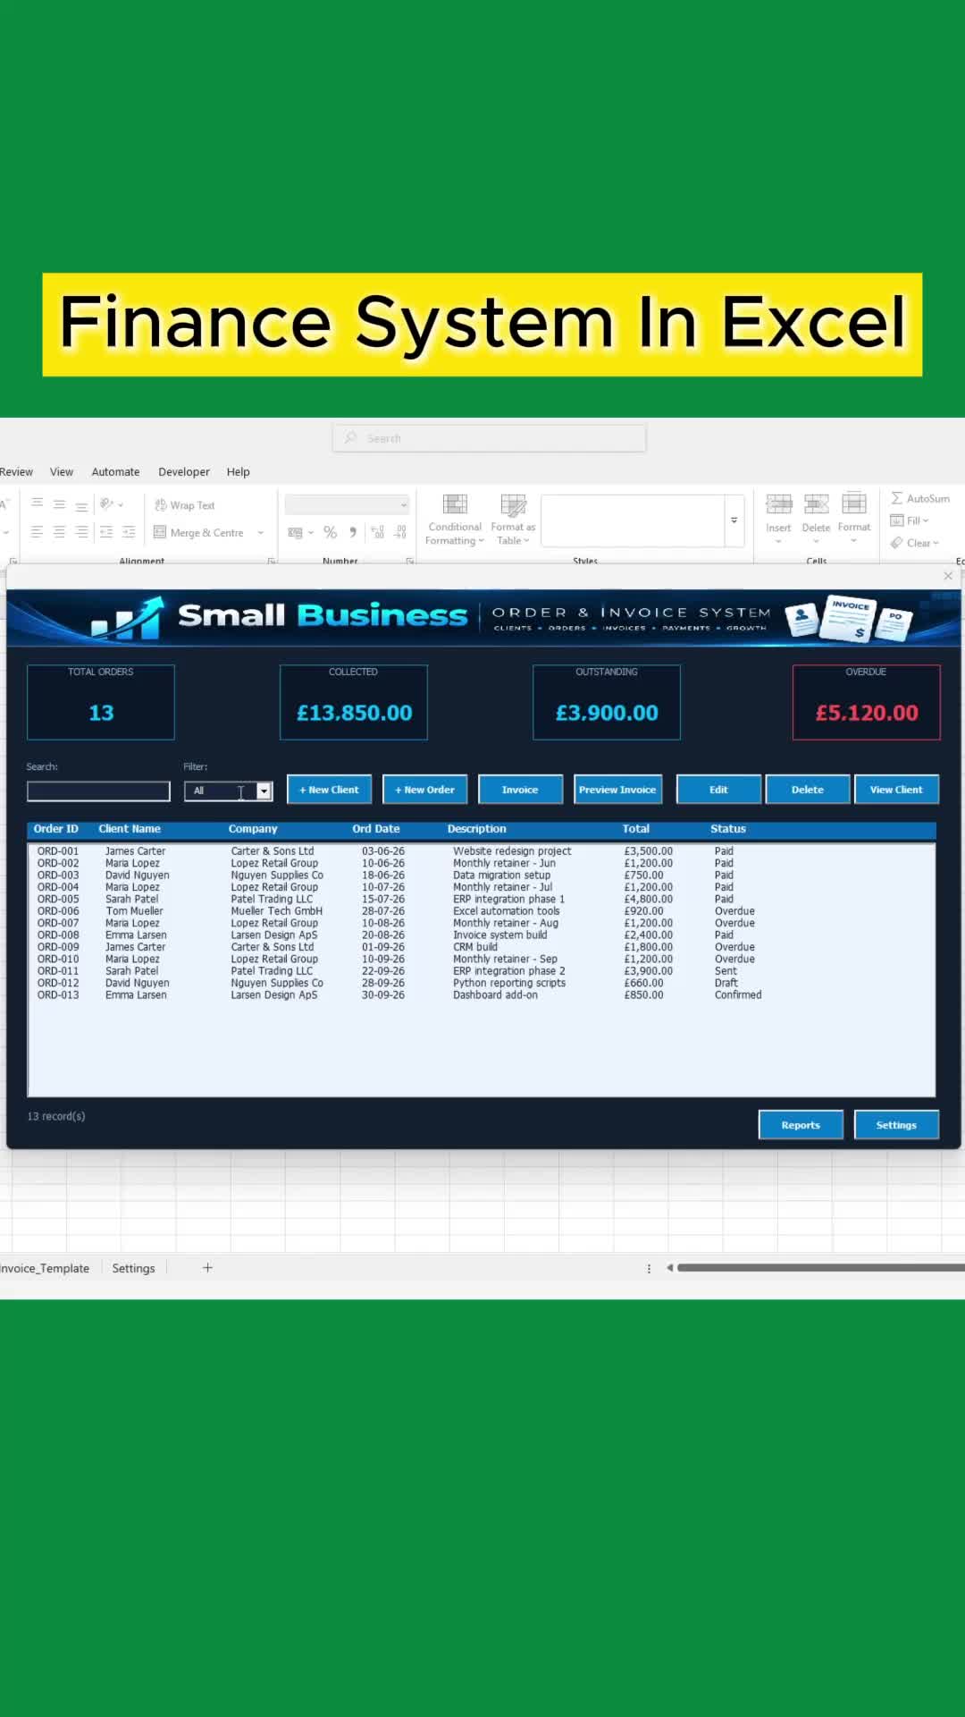Open Conditional Formatting

(455, 520)
